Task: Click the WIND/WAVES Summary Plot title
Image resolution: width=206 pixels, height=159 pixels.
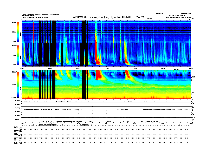Action: 108,17
